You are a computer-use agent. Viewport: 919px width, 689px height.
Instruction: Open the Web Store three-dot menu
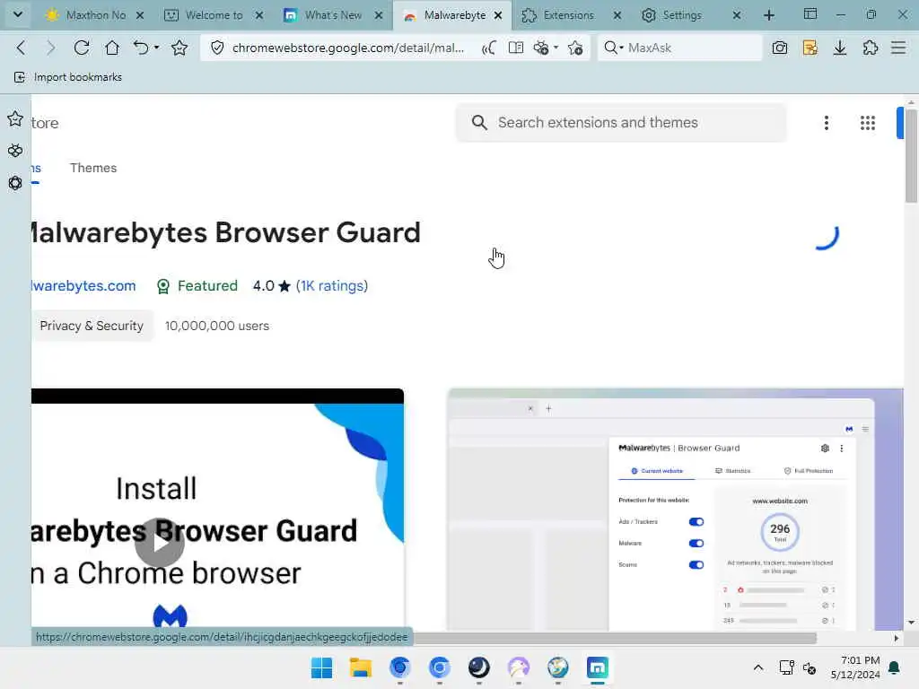point(827,122)
